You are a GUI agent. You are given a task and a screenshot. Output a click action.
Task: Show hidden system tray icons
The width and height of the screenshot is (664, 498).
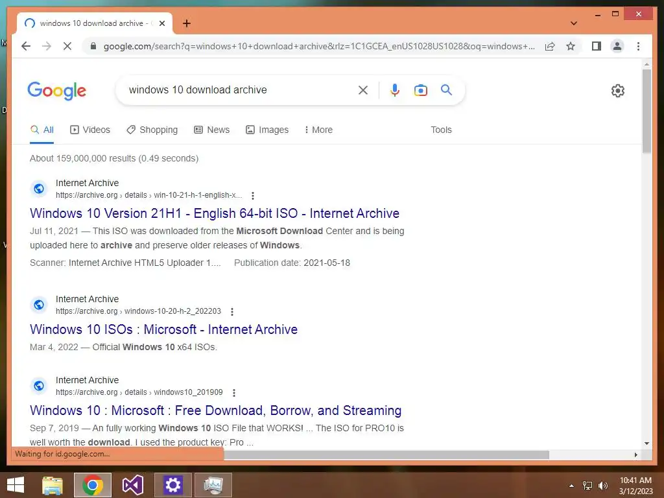(x=572, y=486)
